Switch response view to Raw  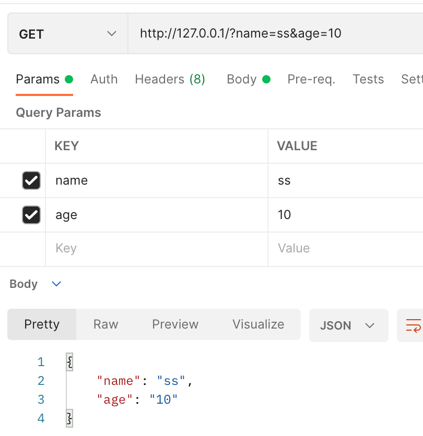(x=105, y=324)
